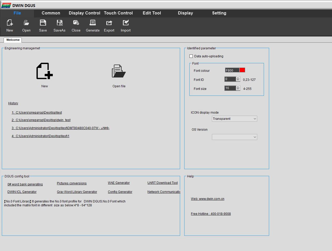The image size is (332, 251).
Task: Launch WAE Generator tool
Action: 119,183
